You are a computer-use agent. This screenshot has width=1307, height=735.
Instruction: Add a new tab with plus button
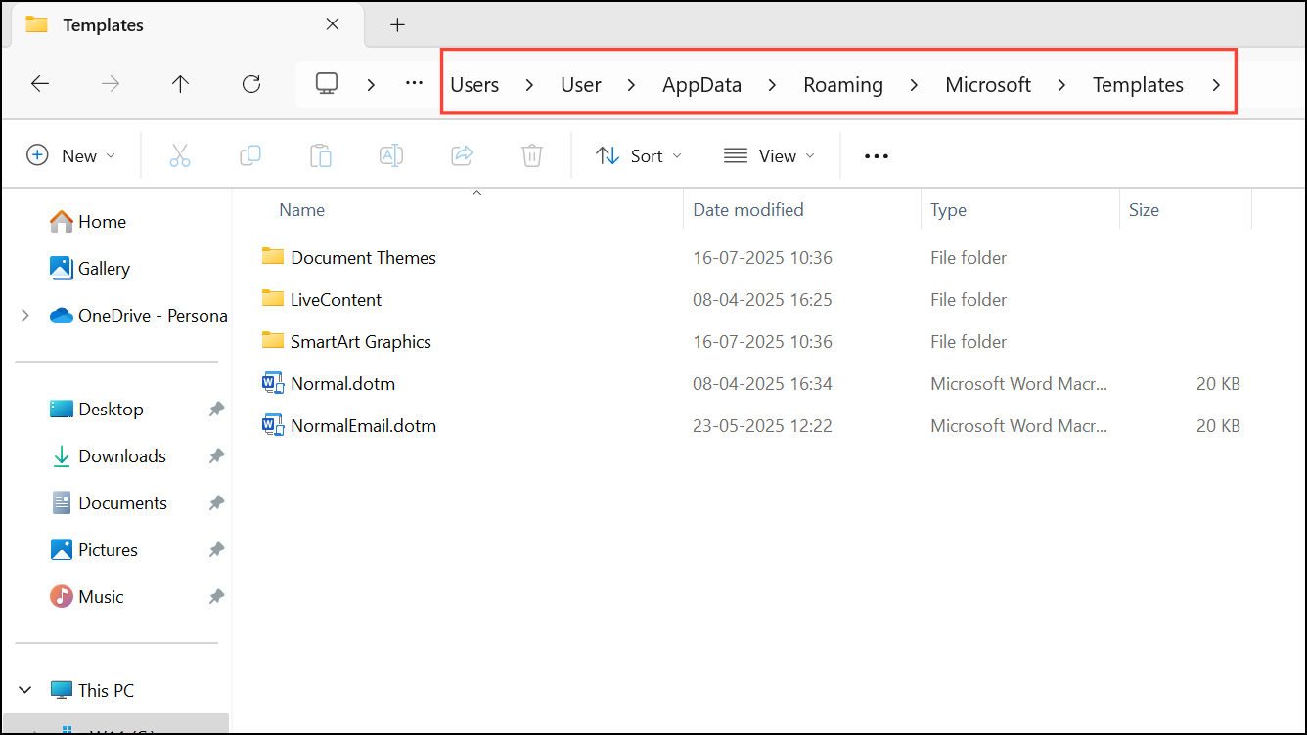[x=397, y=25]
